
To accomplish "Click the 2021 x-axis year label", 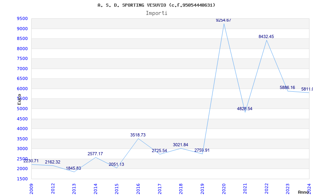I will coord(245,189).
